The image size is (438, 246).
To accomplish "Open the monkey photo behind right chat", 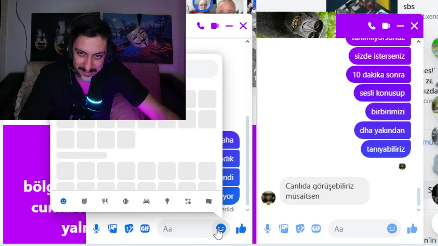I will click(296, 25).
